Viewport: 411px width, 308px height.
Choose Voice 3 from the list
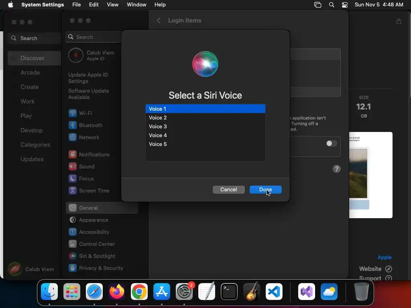[x=205, y=126]
